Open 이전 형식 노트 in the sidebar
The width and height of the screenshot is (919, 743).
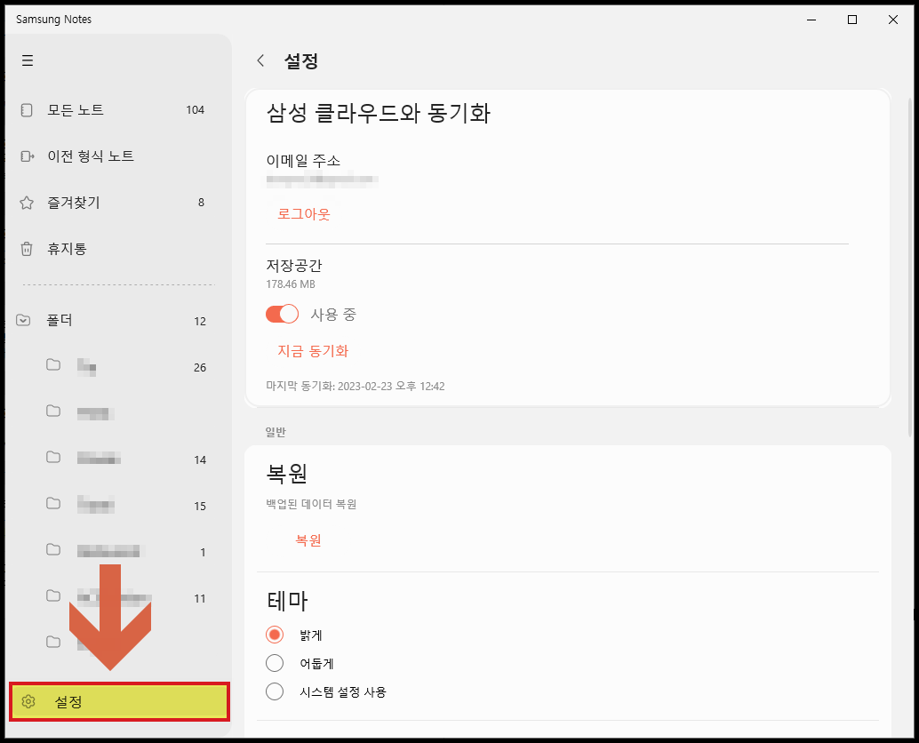pos(118,156)
